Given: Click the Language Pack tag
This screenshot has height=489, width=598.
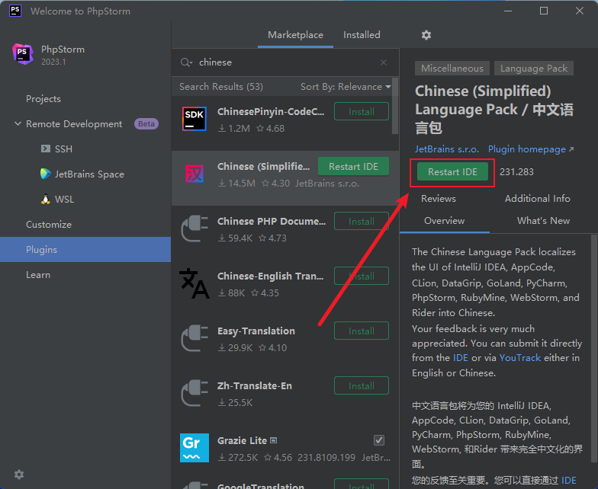Looking at the screenshot, I should [534, 69].
